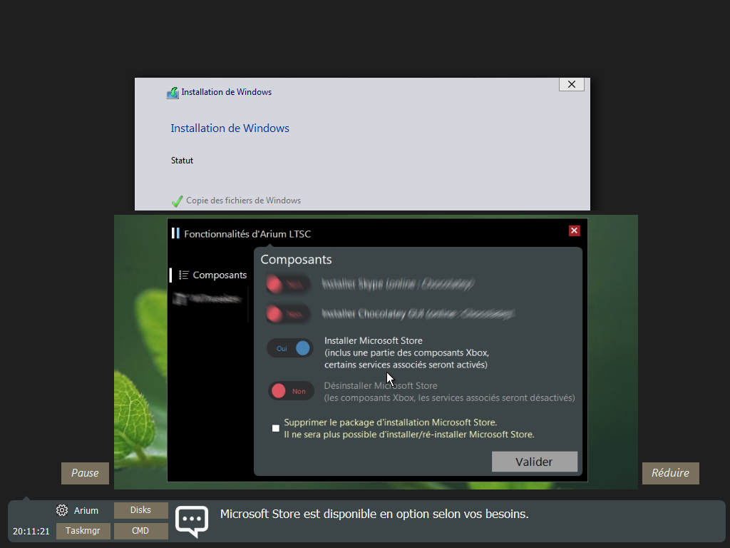Switch off the Installer Microsoft Store toggle
This screenshot has height=548, width=730.
coord(290,348)
